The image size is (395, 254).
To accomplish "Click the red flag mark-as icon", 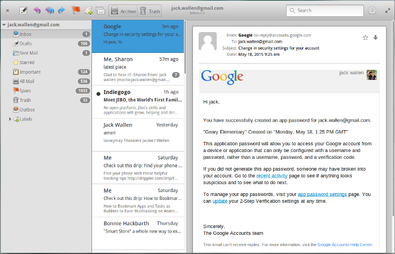I will click(x=76, y=11).
